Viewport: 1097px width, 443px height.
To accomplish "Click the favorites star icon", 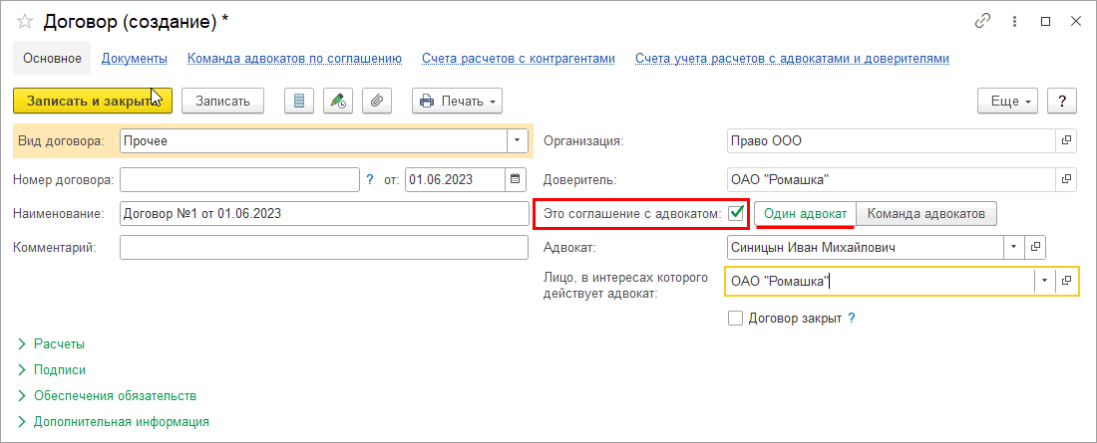I will 24,21.
